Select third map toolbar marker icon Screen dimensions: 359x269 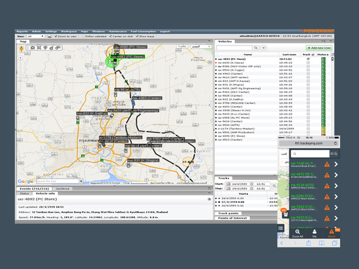pos(45,48)
